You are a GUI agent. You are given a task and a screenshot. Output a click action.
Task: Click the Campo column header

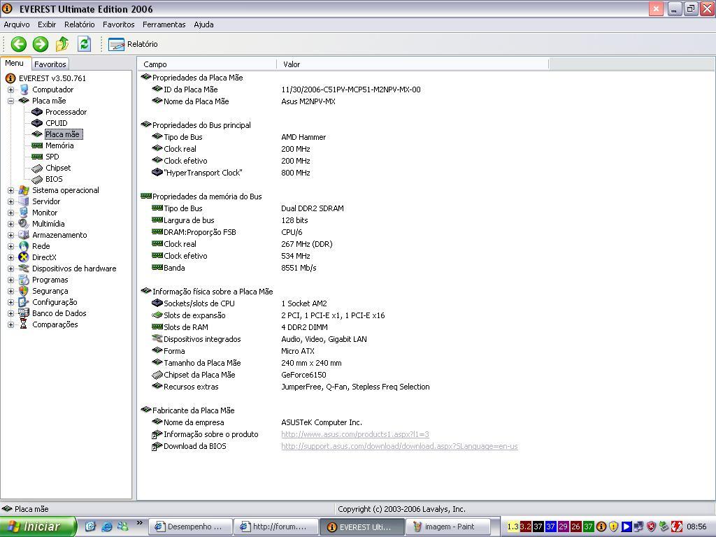(207, 64)
